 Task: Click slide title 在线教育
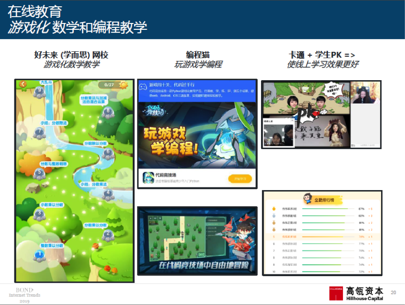(x=35, y=11)
